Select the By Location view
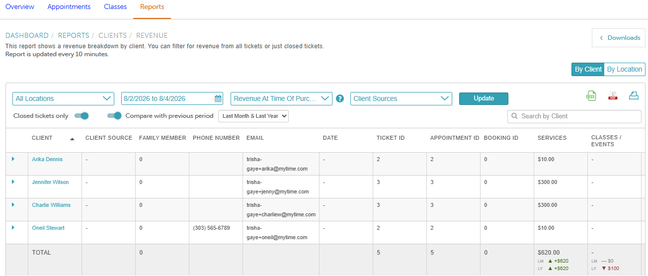The image size is (648, 276). click(625, 69)
